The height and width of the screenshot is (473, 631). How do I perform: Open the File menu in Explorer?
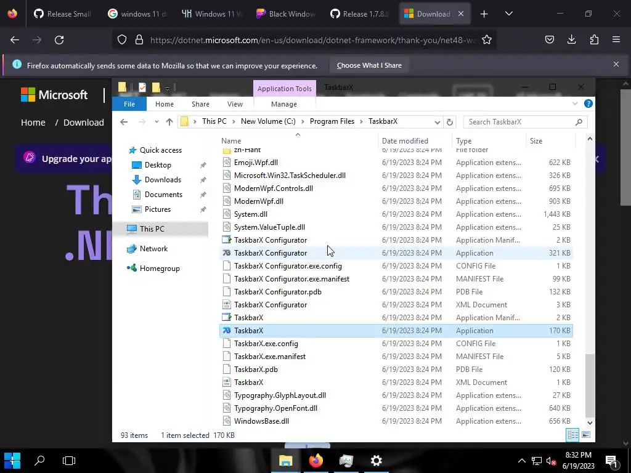point(129,103)
